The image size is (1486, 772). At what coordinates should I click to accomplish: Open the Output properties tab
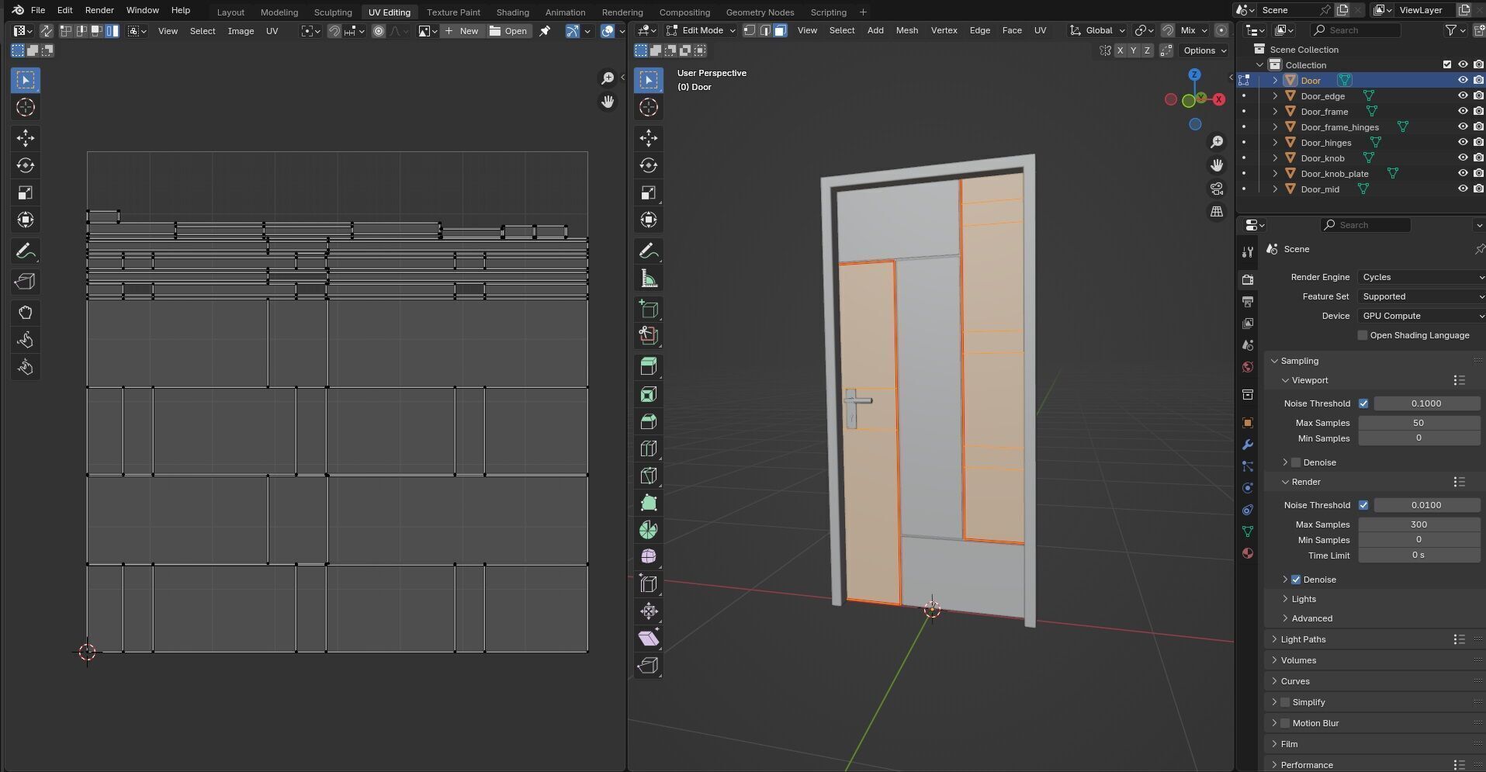(1248, 302)
